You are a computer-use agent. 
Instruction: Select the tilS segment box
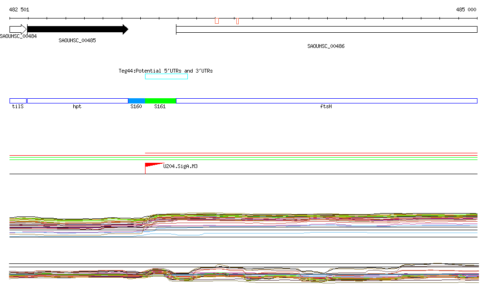coord(18,101)
